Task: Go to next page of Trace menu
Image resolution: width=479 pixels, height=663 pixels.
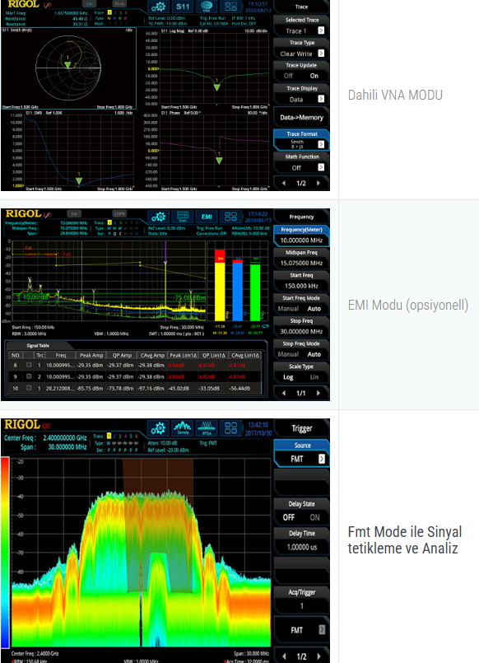Action: click(318, 183)
